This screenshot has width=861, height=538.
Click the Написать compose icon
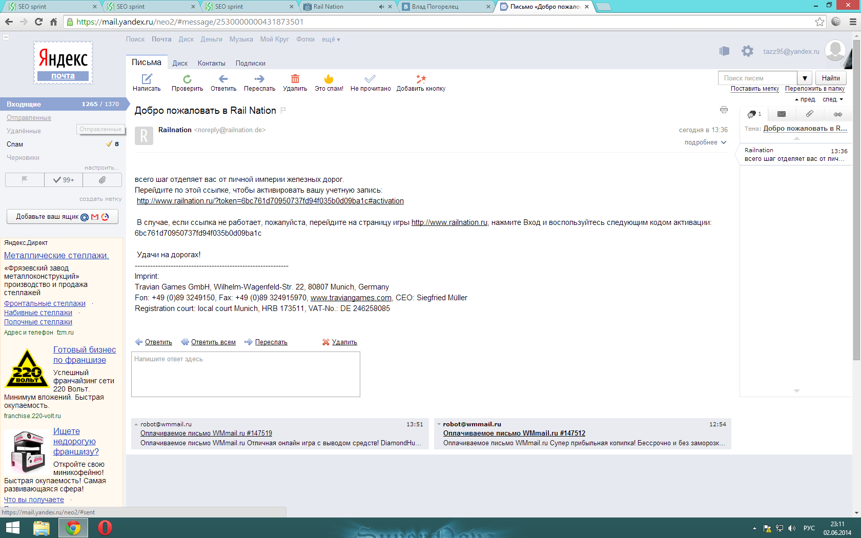[x=147, y=79]
